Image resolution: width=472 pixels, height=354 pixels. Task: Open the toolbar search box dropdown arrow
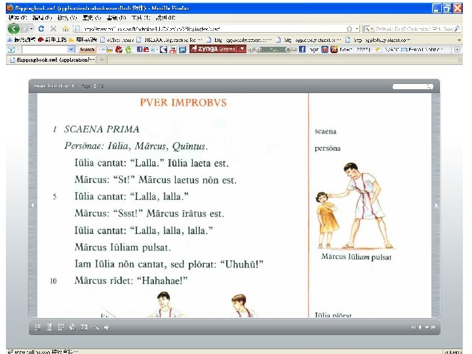pyautogui.click(x=71, y=49)
